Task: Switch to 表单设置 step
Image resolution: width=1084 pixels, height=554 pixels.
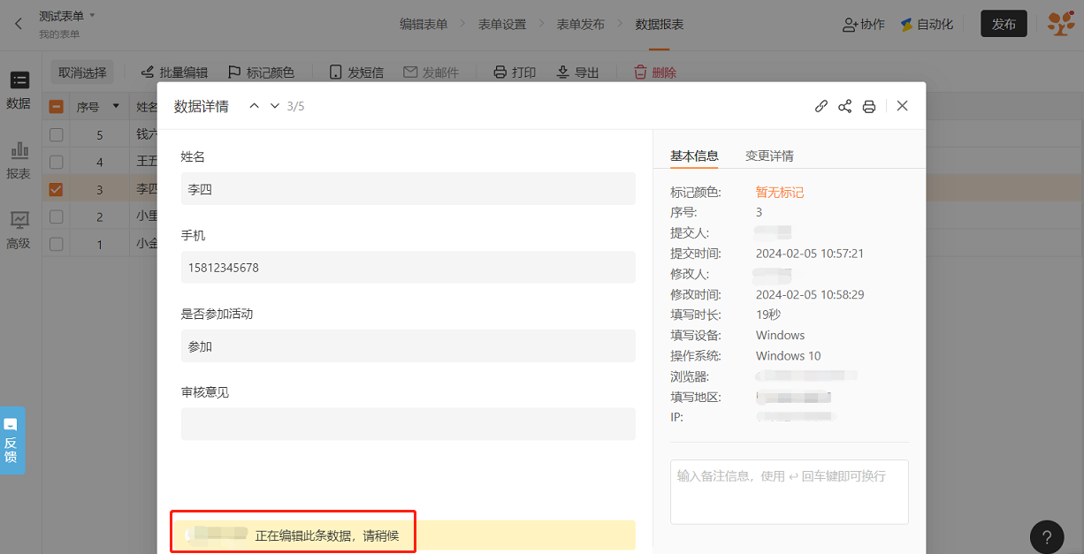Action: pyautogui.click(x=502, y=24)
